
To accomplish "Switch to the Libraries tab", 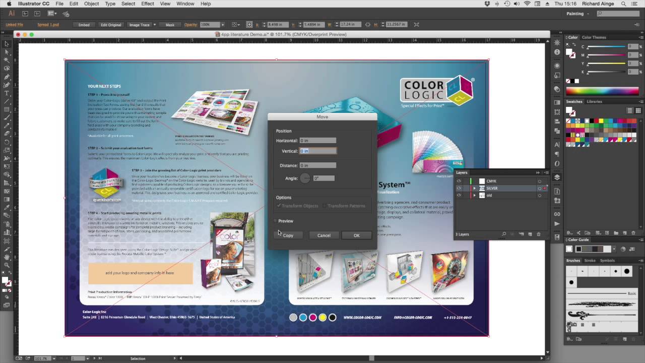I will pyautogui.click(x=594, y=101).
